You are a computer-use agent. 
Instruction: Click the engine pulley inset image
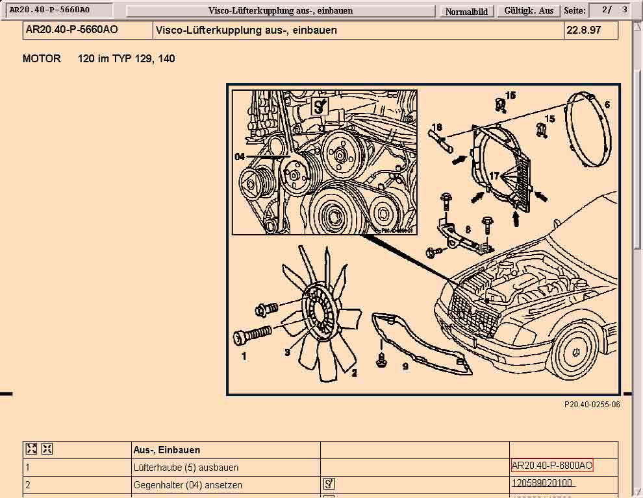coord(325,162)
